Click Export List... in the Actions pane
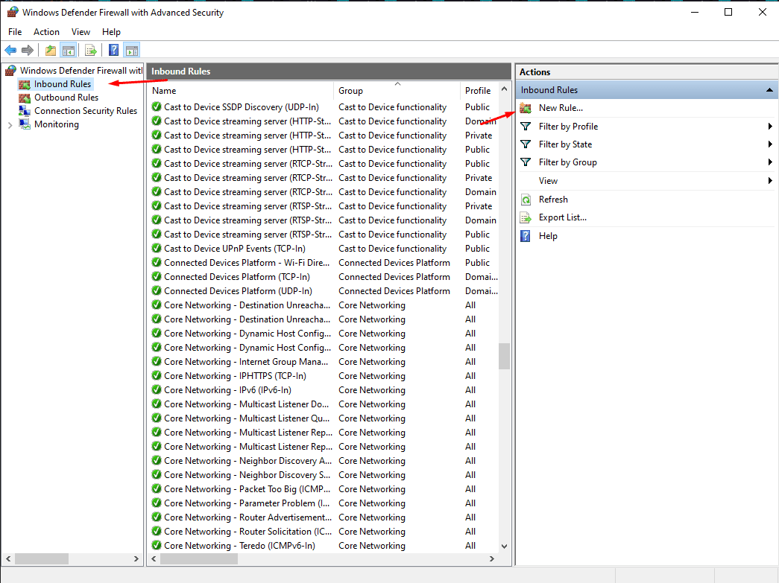This screenshot has height=583, width=779. (562, 217)
